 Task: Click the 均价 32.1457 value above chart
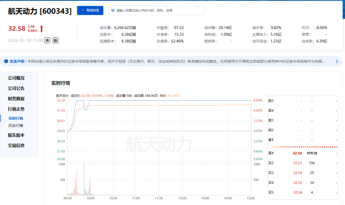pyautogui.click(x=173, y=96)
